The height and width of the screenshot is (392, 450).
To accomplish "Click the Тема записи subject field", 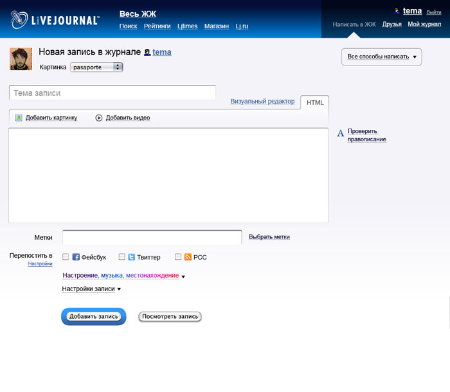I will point(113,93).
